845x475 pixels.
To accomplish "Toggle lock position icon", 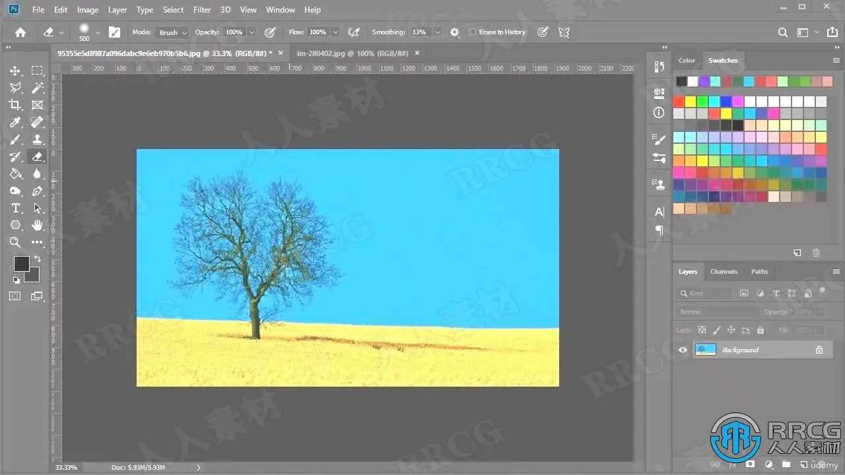I will [731, 330].
